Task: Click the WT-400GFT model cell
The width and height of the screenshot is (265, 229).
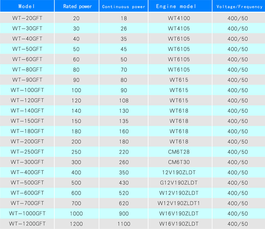Action: point(27,172)
